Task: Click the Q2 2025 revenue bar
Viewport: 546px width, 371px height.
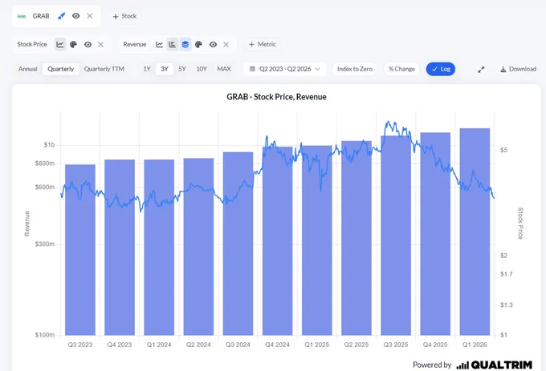Action: tap(357, 238)
